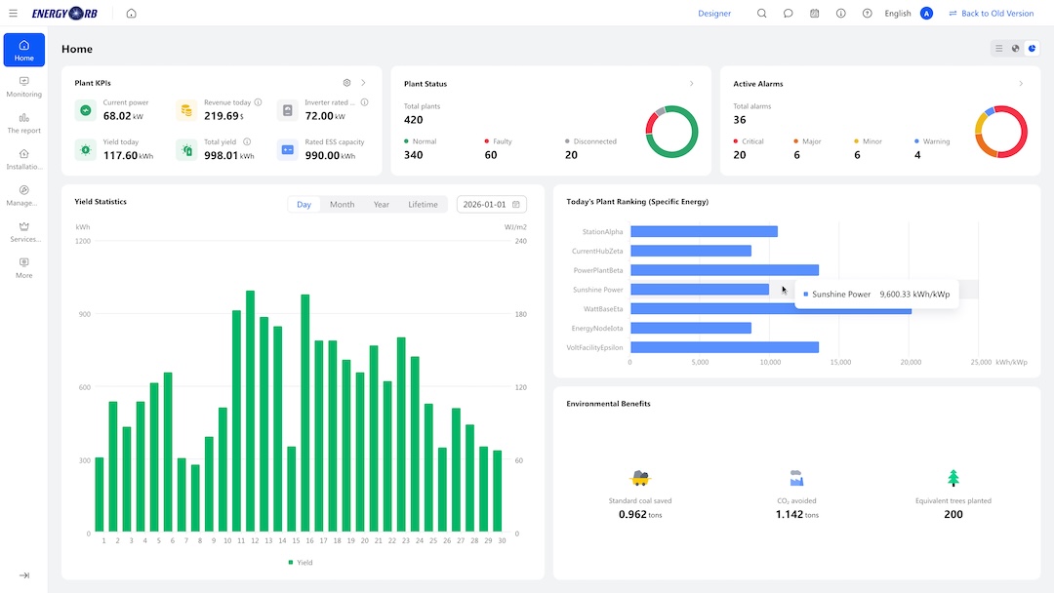This screenshot has height=593, width=1054.
Task: Open the 2026-01-01 date picker field
Action: [x=491, y=204]
